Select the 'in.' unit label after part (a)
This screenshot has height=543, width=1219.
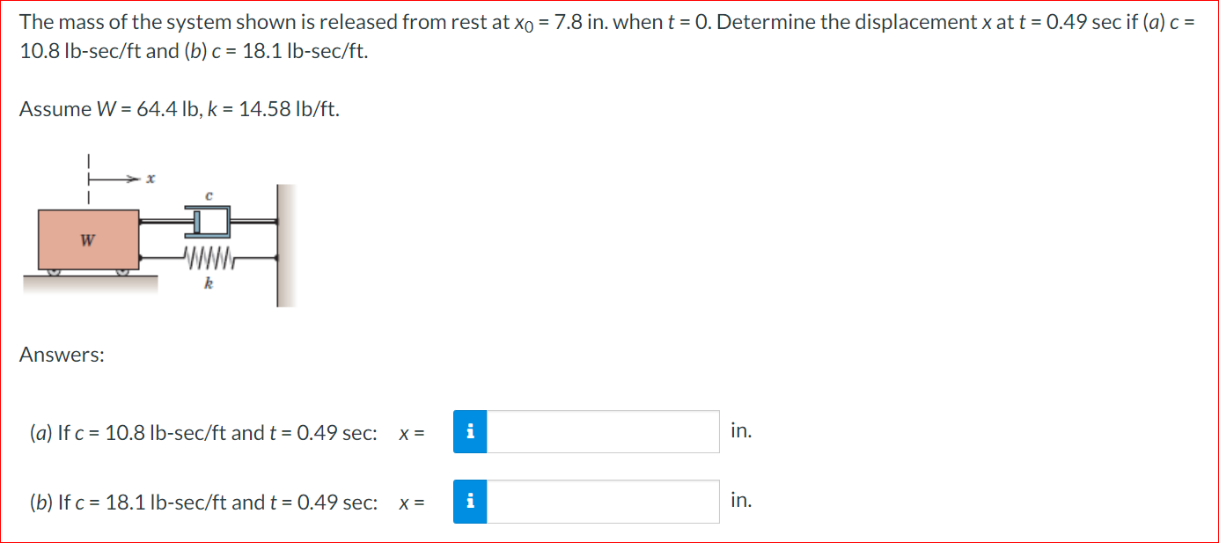741,429
